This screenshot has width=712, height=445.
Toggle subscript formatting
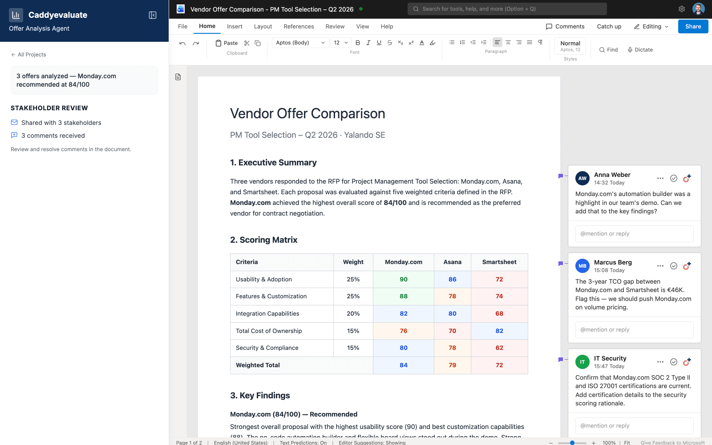click(x=400, y=43)
